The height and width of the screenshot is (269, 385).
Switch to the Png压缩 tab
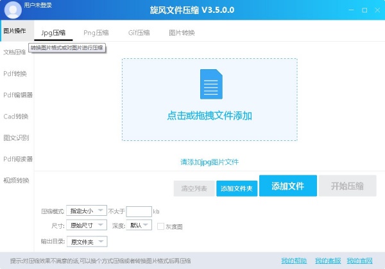tap(96, 33)
